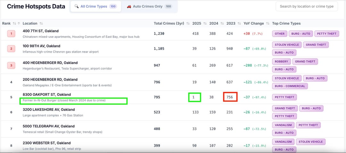The height and width of the screenshot is (153, 346).
Task: Click VANDALISM tag in Telegraph Av row
Action: click(x=283, y=125)
